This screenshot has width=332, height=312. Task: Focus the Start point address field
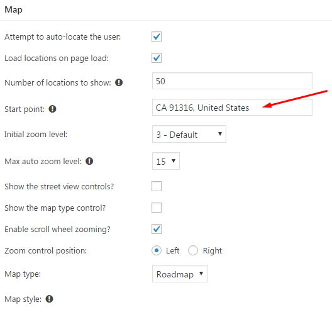pyautogui.click(x=232, y=108)
